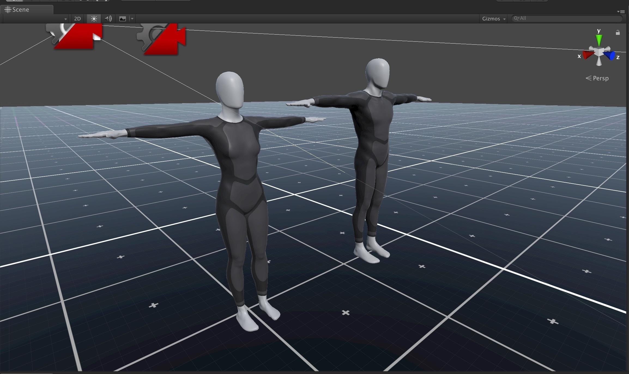Click the scene effects image icon
The image size is (629, 374).
(x=123, y=19)
